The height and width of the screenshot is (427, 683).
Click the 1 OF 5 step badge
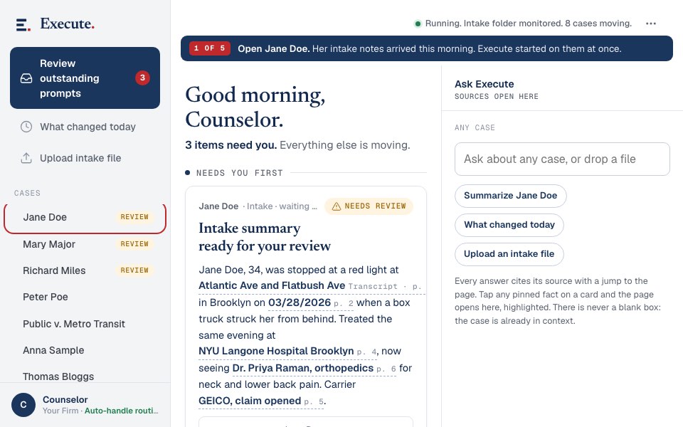[210, 48]
